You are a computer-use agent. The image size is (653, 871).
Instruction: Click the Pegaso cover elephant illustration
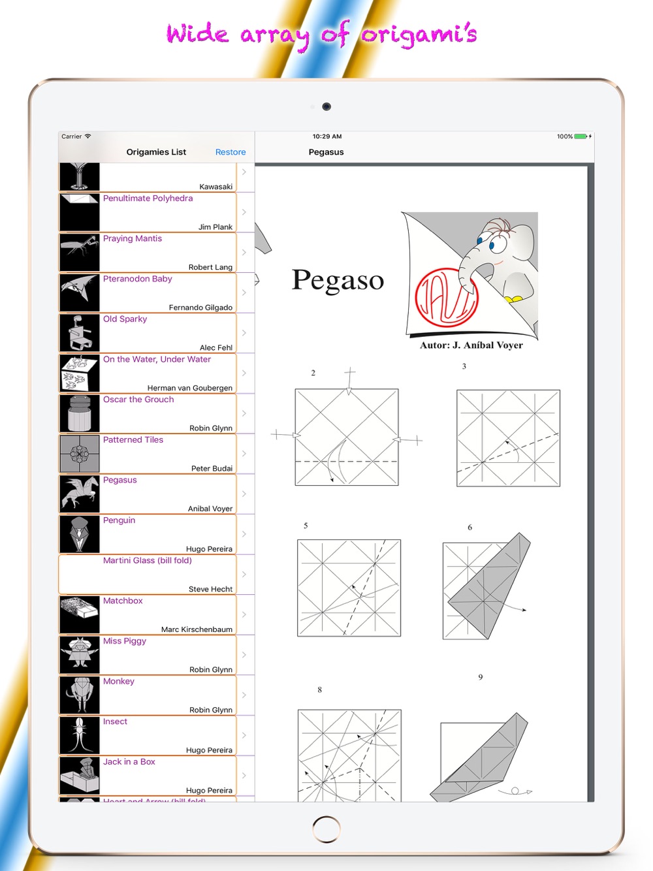coord(470,276)
